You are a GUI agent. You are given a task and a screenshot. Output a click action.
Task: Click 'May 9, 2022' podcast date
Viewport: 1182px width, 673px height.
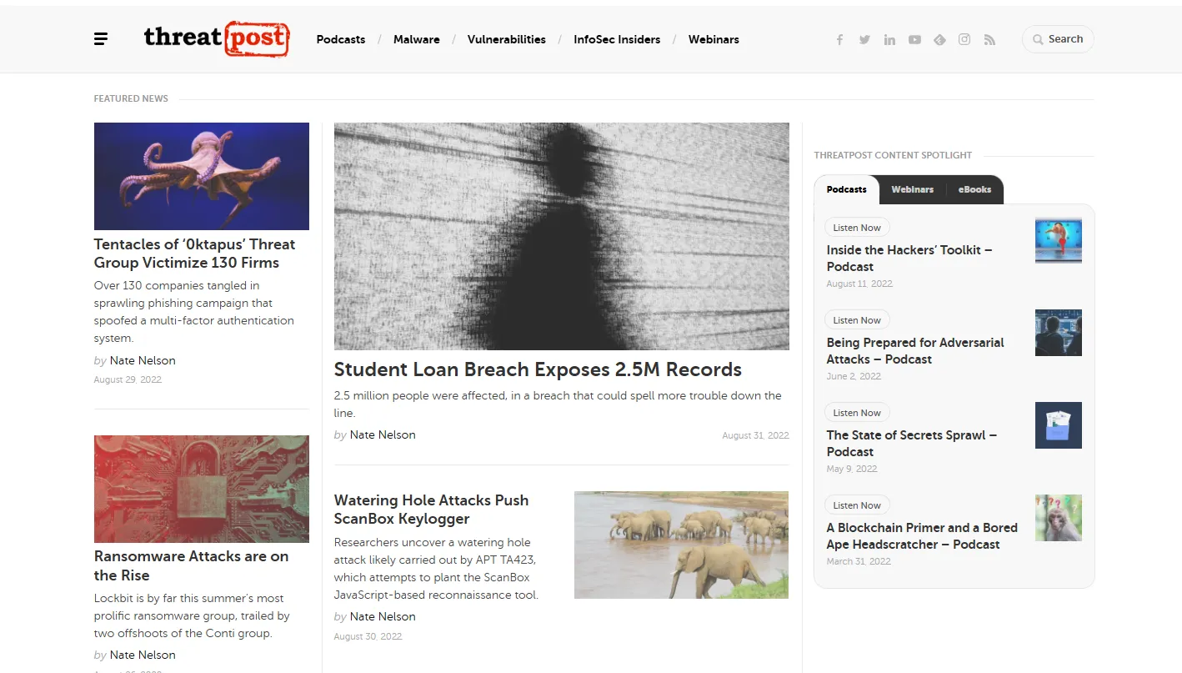pos(852,469)
